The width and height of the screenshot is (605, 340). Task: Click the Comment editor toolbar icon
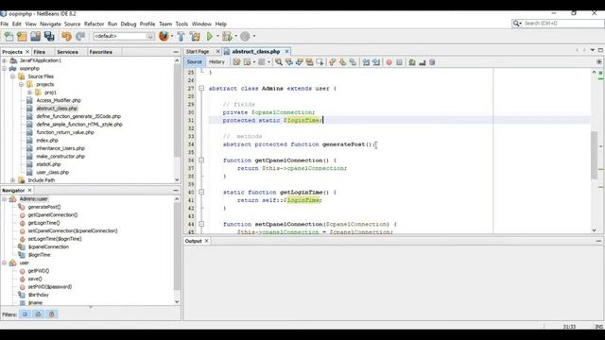[x=412, y=62]
